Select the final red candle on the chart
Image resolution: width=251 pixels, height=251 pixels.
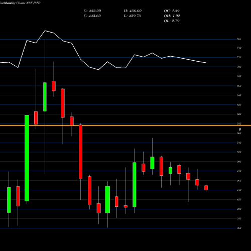206,188
